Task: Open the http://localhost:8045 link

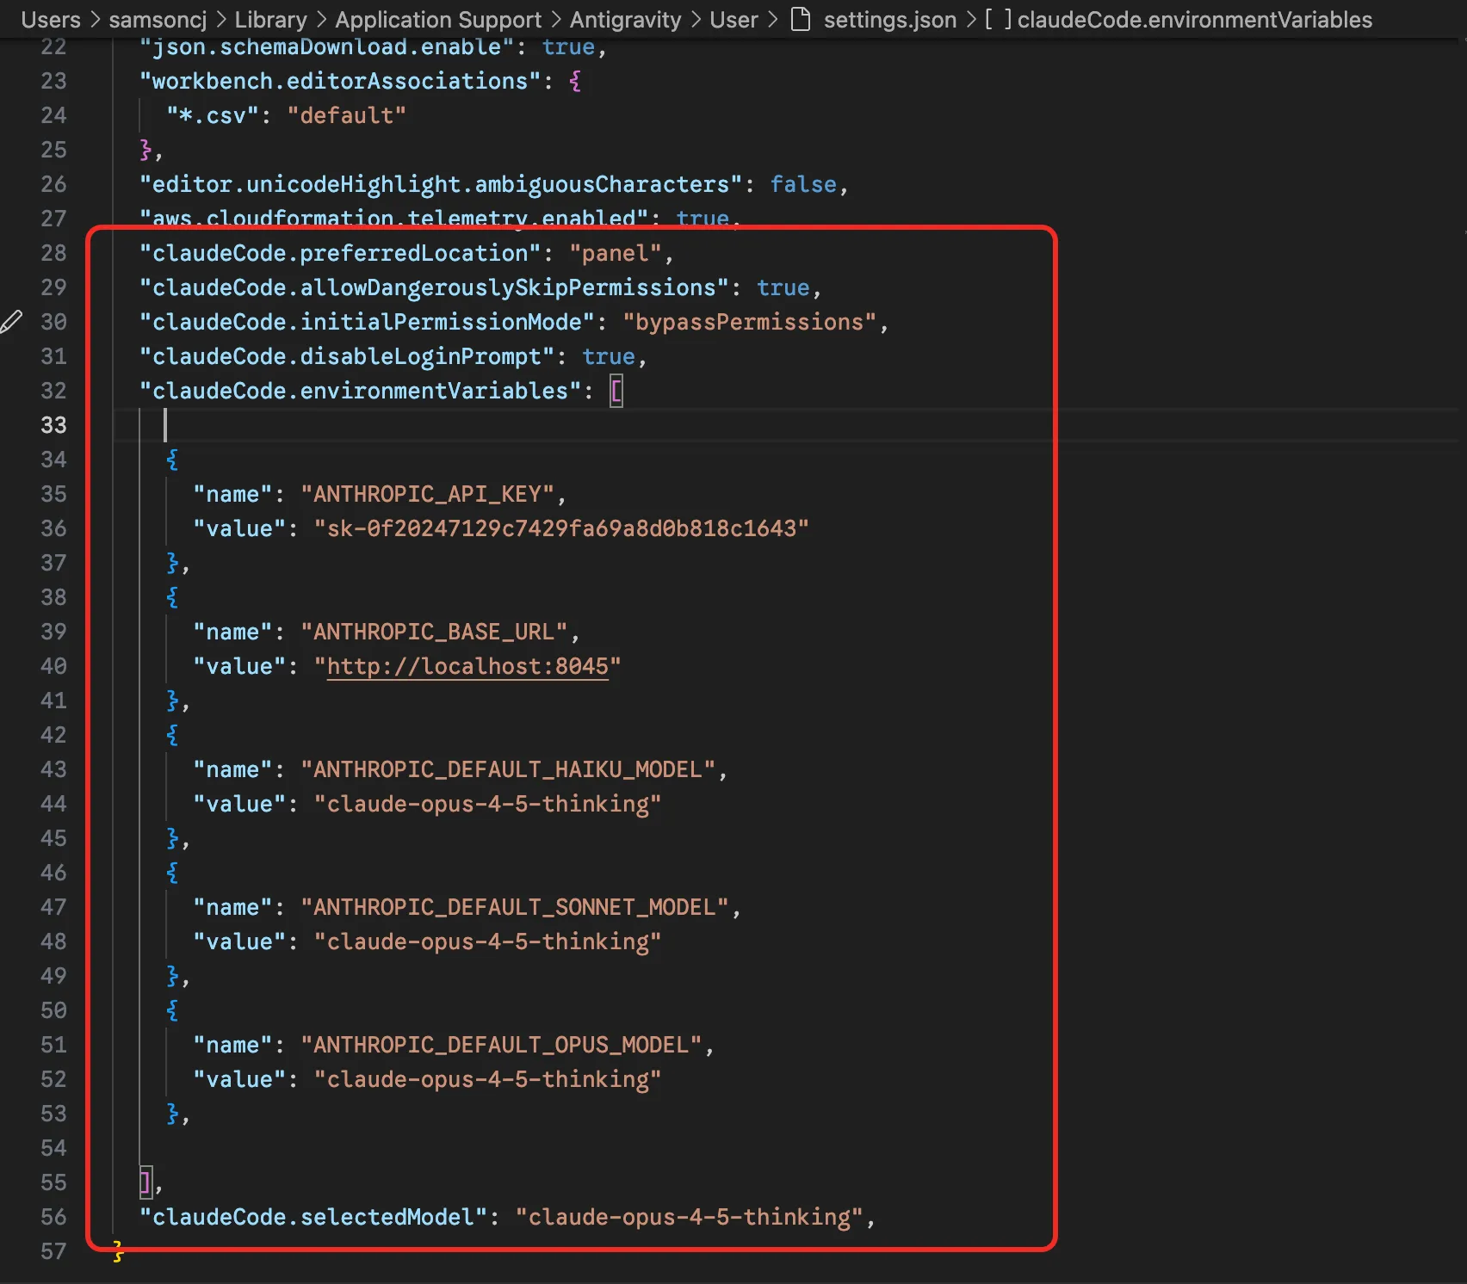Action: [x=467, y=667]
